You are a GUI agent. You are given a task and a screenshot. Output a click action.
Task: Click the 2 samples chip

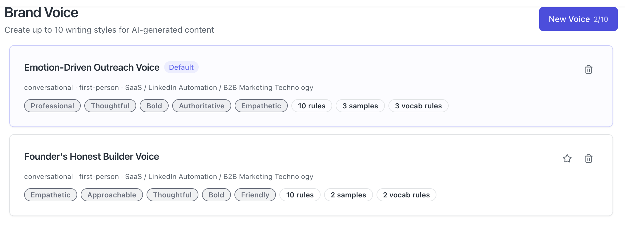348,195
